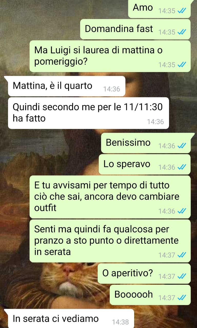Click the 14:38 timestamp on the last message

coord(121,322)
